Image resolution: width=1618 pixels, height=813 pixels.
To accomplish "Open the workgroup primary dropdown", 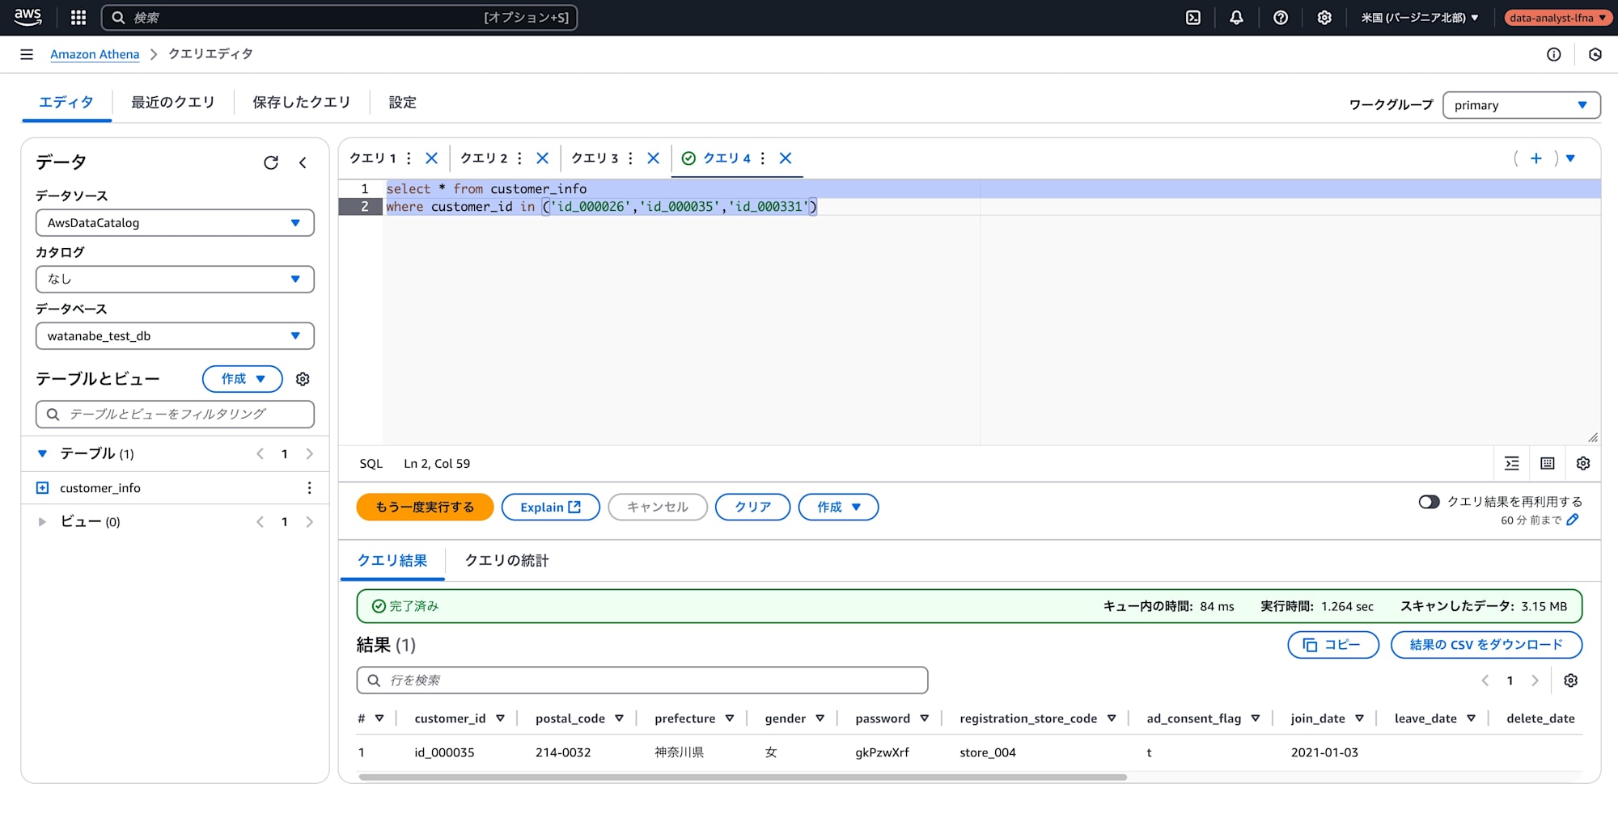I will tap(1521, 105).
